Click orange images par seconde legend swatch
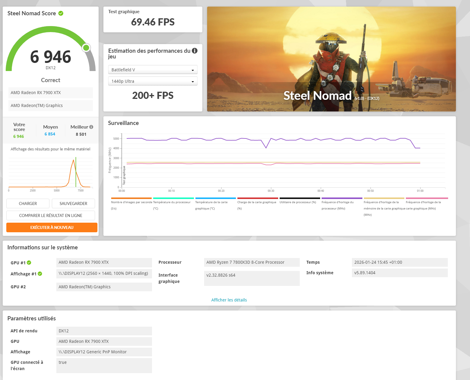 coord(131,198)
